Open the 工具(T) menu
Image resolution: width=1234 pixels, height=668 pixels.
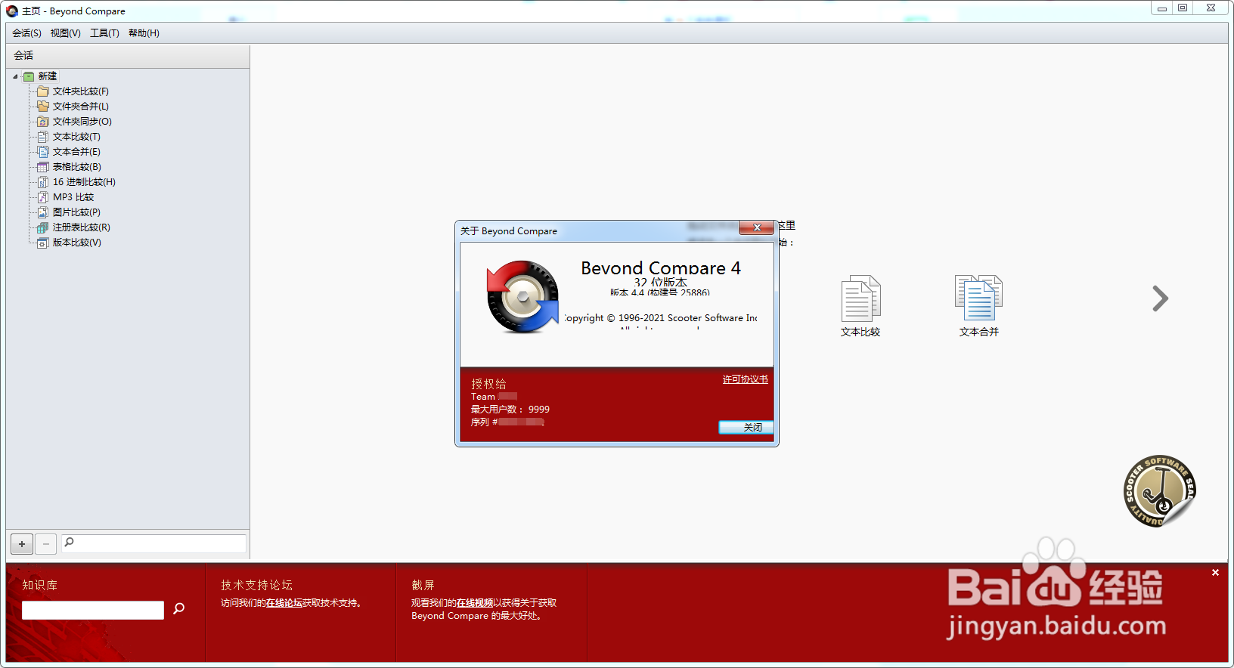point(104,33)
